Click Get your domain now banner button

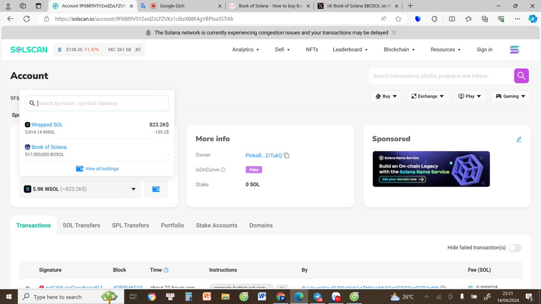(403, 179)
